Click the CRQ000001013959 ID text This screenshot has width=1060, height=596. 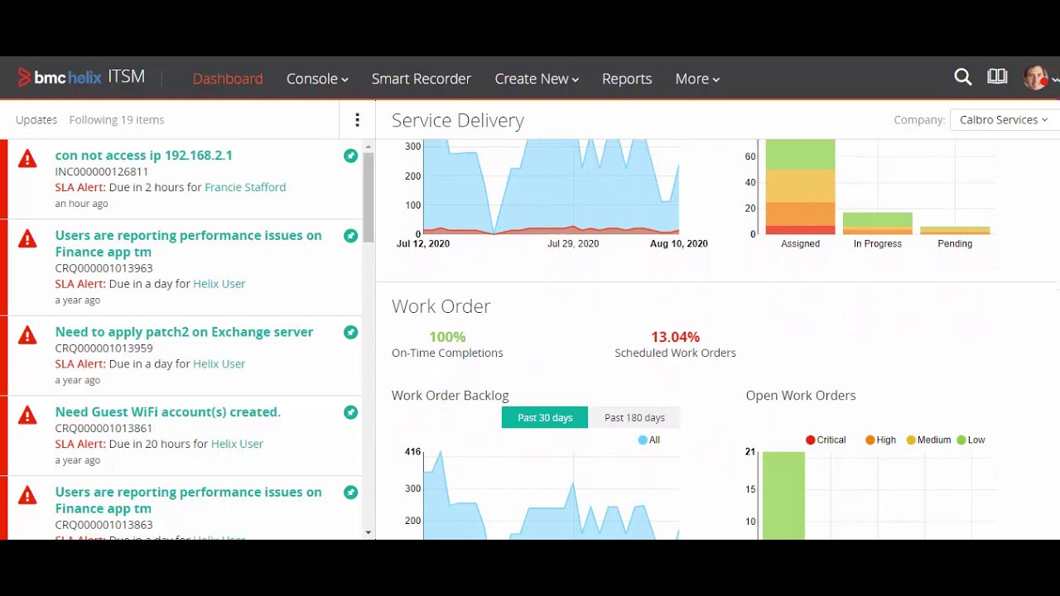104,348
